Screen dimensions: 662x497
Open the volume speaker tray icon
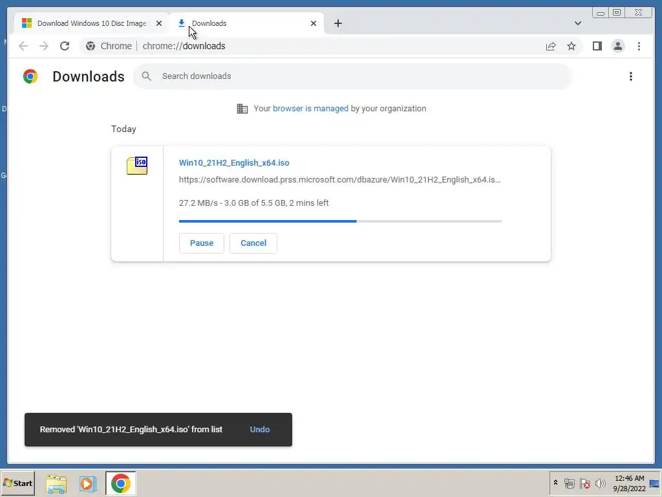[600, 483]
